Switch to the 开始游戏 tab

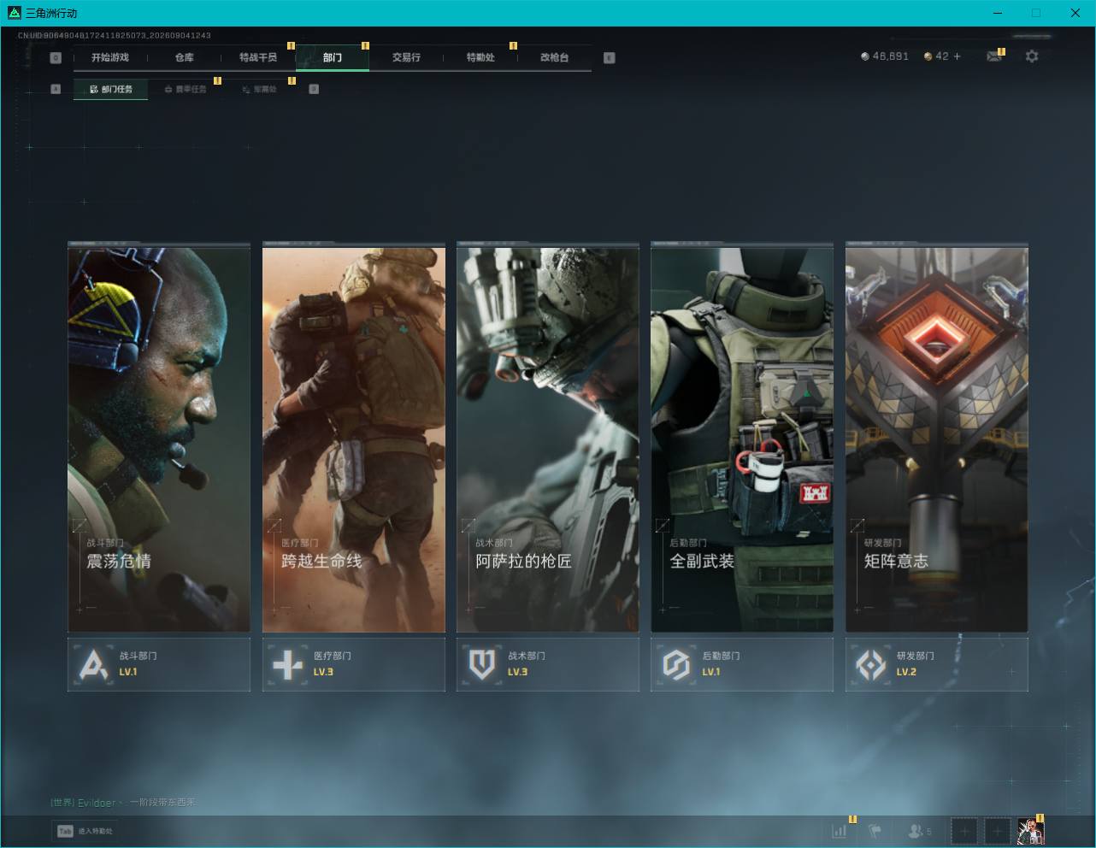pyautogui.click(x=110, y=57)
